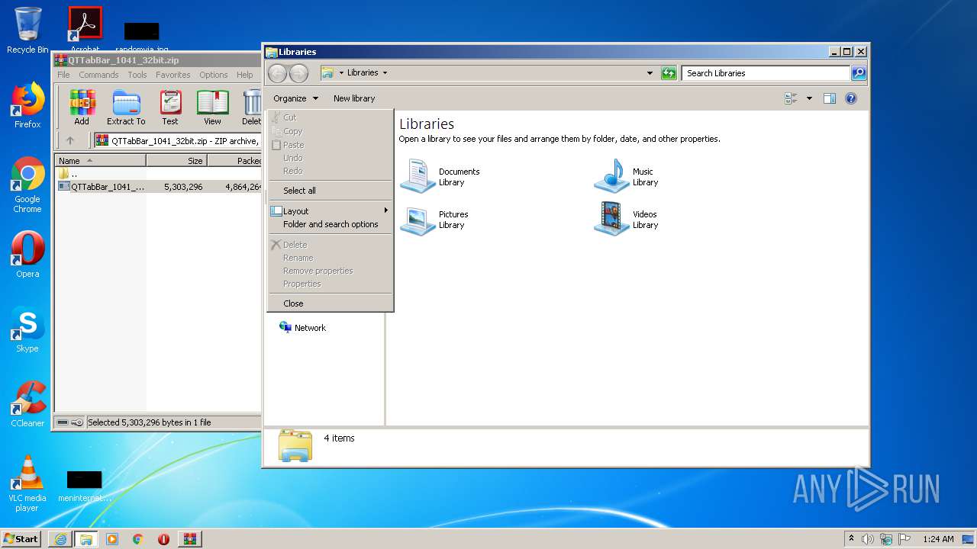This screenshot has width=977, height=549.
Task: Click the Delete icon in WinRAR toolbar
Action: pyautogui.click(x=251, y=108)
